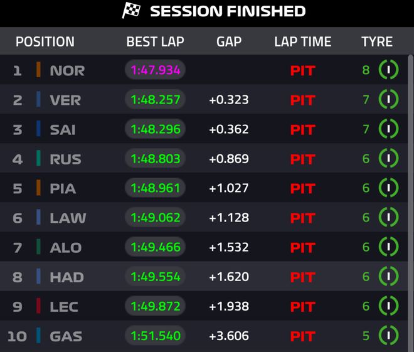Screen dimensions: 414x352
Task: Click LAW's tyre compound icon
Action: pos(389,217)
